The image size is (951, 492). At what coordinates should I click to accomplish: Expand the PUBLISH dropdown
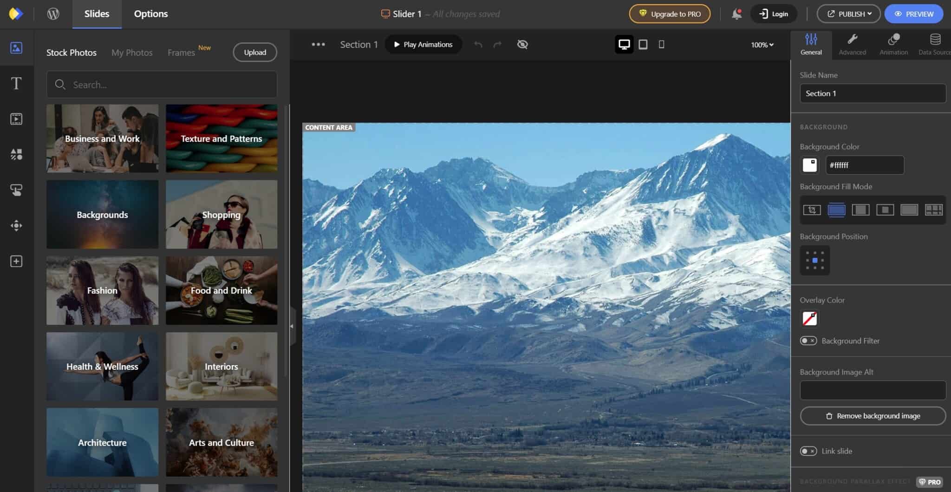[x=848, y=14]
